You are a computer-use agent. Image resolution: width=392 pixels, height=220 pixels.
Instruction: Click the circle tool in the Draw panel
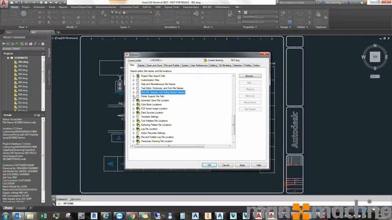23,14
